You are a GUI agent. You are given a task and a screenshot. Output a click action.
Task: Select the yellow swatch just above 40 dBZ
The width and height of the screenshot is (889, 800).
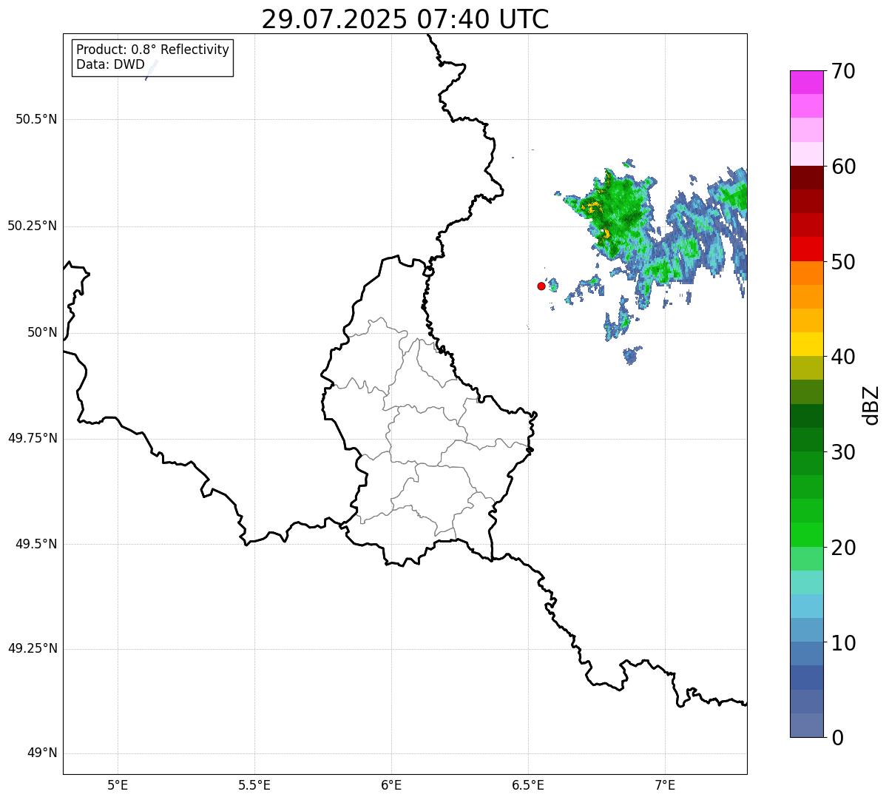(x=806, y=344)
